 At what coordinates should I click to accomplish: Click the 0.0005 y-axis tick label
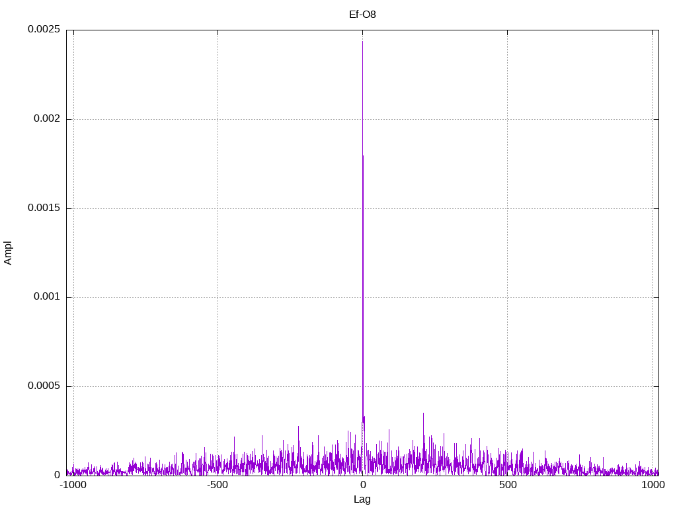(44, 386)
